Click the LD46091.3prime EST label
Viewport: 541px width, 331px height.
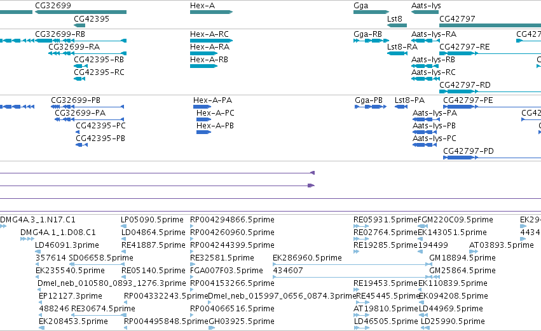tap(67, 245)
